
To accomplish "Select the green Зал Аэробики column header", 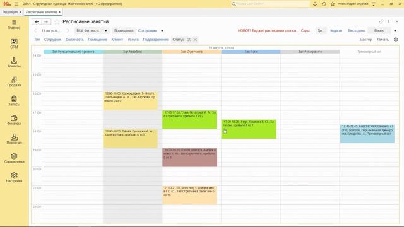I will pos(133,52).
